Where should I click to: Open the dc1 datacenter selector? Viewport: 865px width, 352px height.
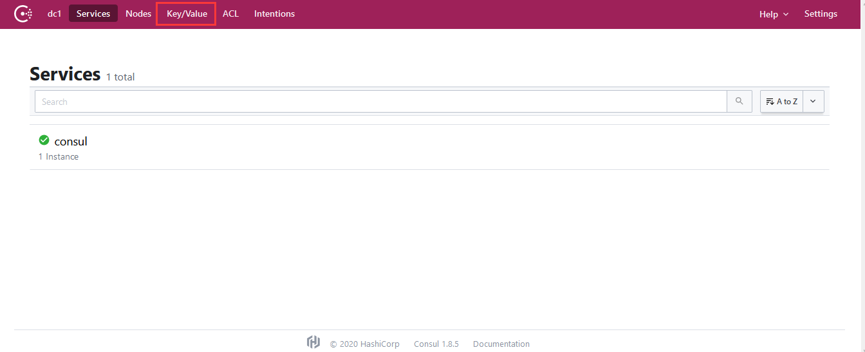pyautogui.click(x=54, y=14)
